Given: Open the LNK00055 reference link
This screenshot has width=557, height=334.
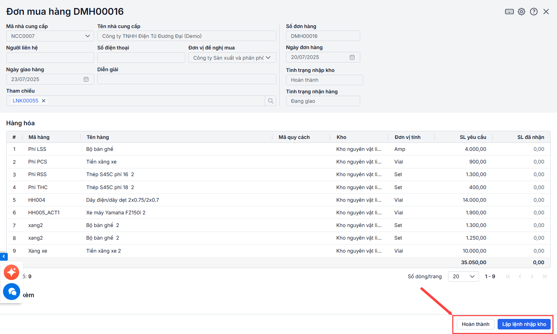Looking at the screenshot, I should coord(25,101).
